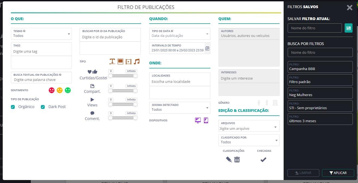This screenshot has width=358, height=183.
Task: Open the Classificado Por dropdown
Action: tap(249, 140)
